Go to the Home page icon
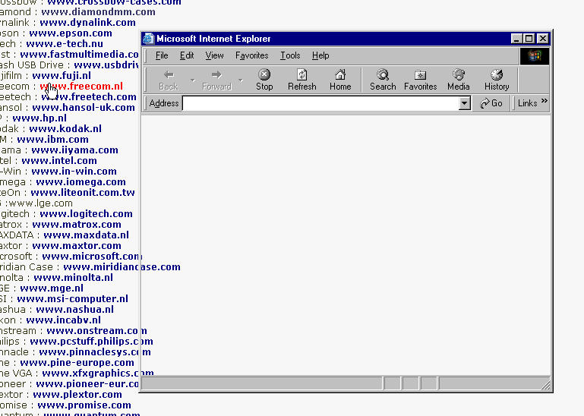This screenshot has width=584, height=416. [340, 80]
